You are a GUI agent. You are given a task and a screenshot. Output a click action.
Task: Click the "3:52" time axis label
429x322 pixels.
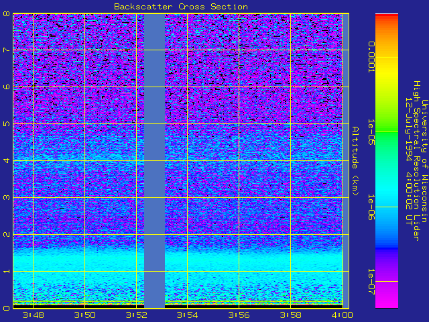click(136, 315)
